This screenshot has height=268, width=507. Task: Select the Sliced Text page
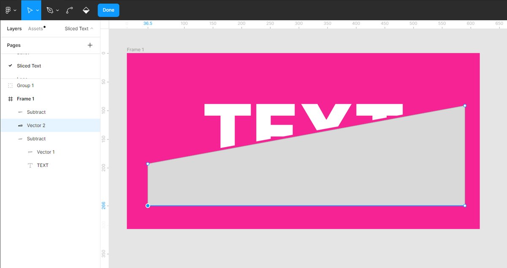pos(50,66)
